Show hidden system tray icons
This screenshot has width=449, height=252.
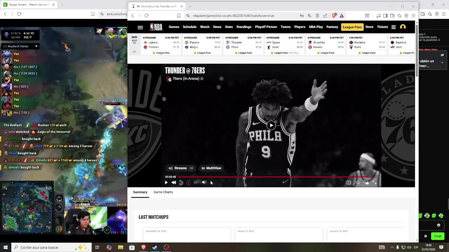392,247
